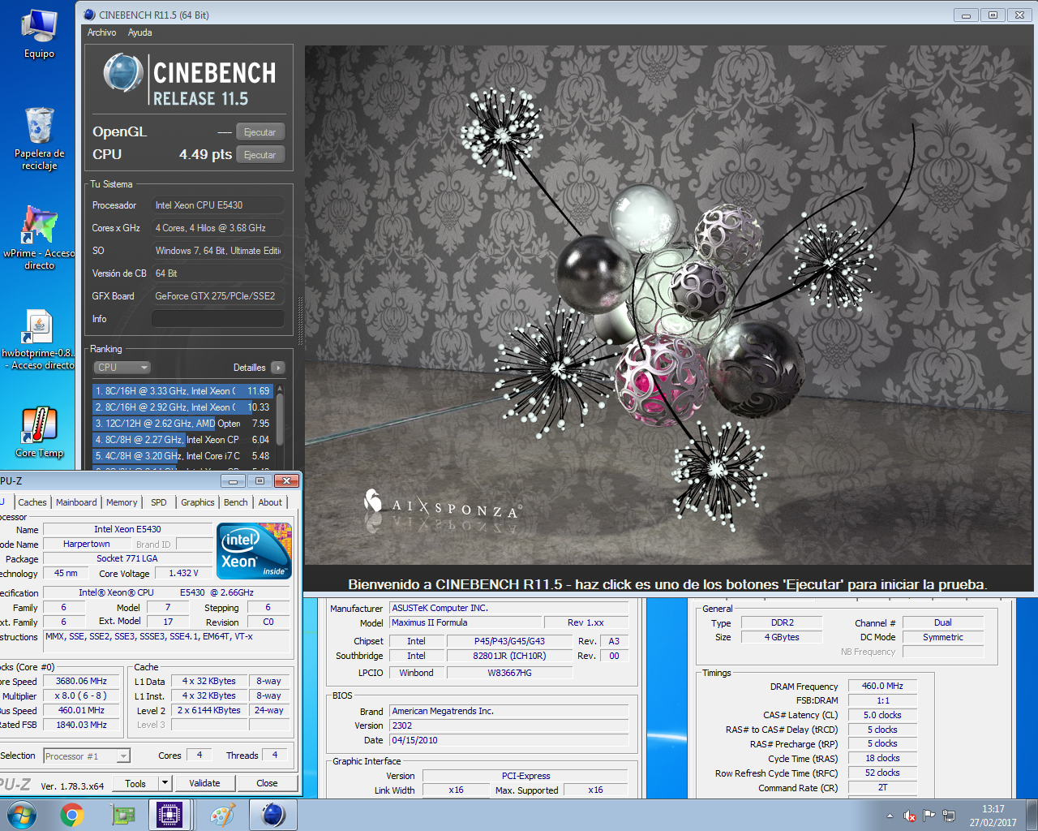Viewport: 1038px width, 831px height.
Task: Click the Show Desktop strip
Action: (x=1032, y=815)
